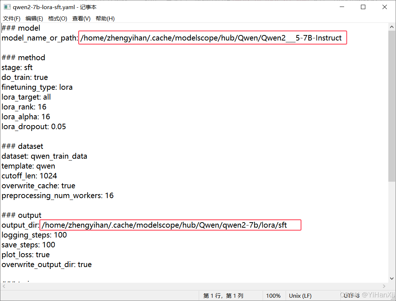Close the Notepad window
Screen dimensions: 396x301
tap(385, 7)
